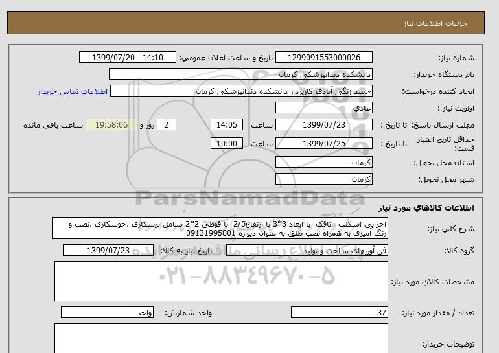Click the اطلاعات کالاهای مورد نیاز section heading
Image resolution: width=499 pixels, height=353 pixels.
click(x=426, y=208)
